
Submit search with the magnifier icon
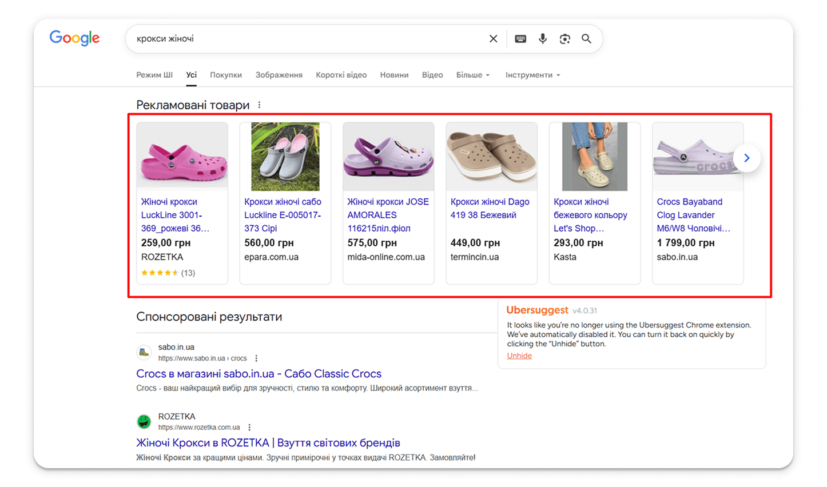[586, 39]
